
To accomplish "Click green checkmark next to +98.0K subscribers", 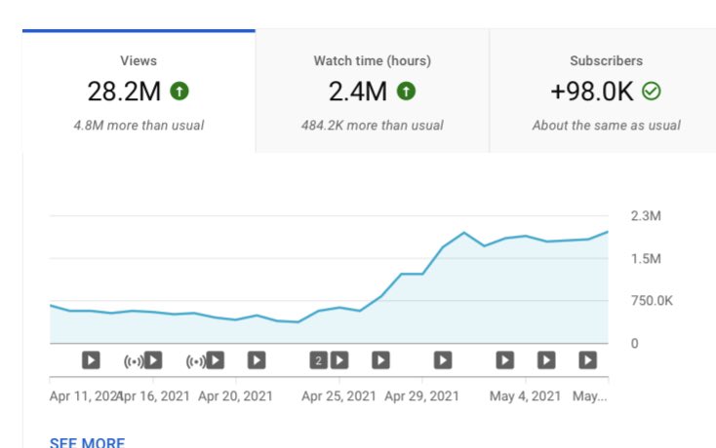I will pos(652,92).
